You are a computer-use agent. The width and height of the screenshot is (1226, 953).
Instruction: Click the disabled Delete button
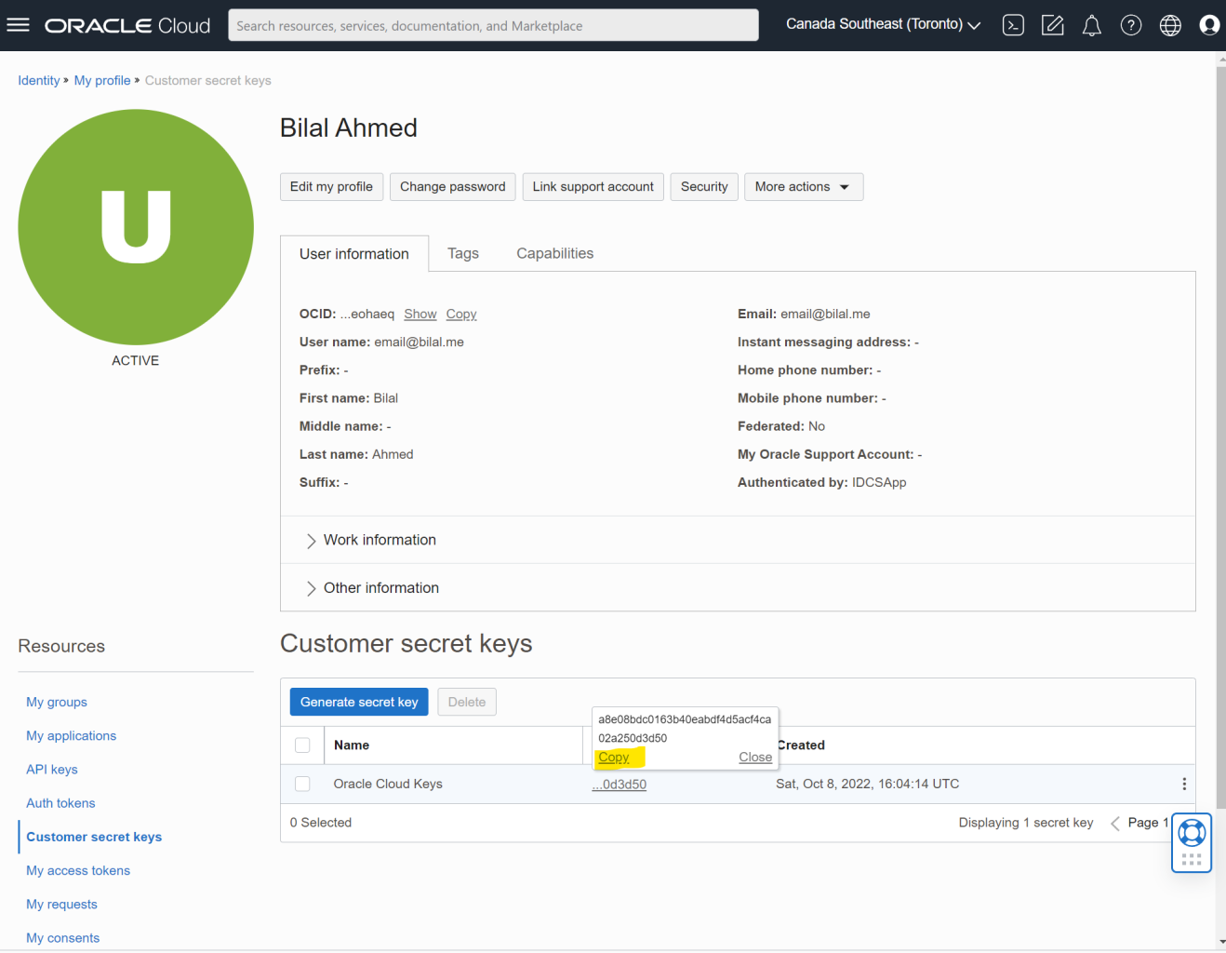467,703
